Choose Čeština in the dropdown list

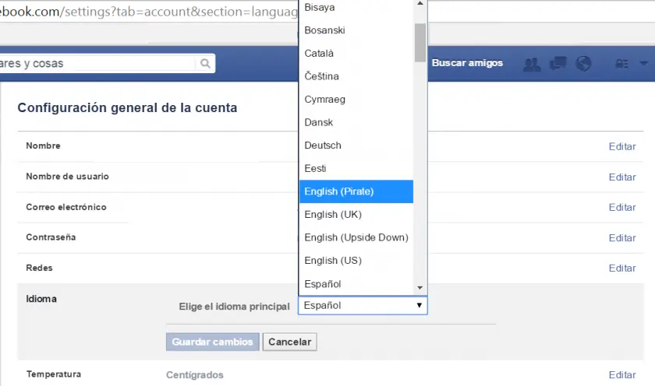coord(356,76)
